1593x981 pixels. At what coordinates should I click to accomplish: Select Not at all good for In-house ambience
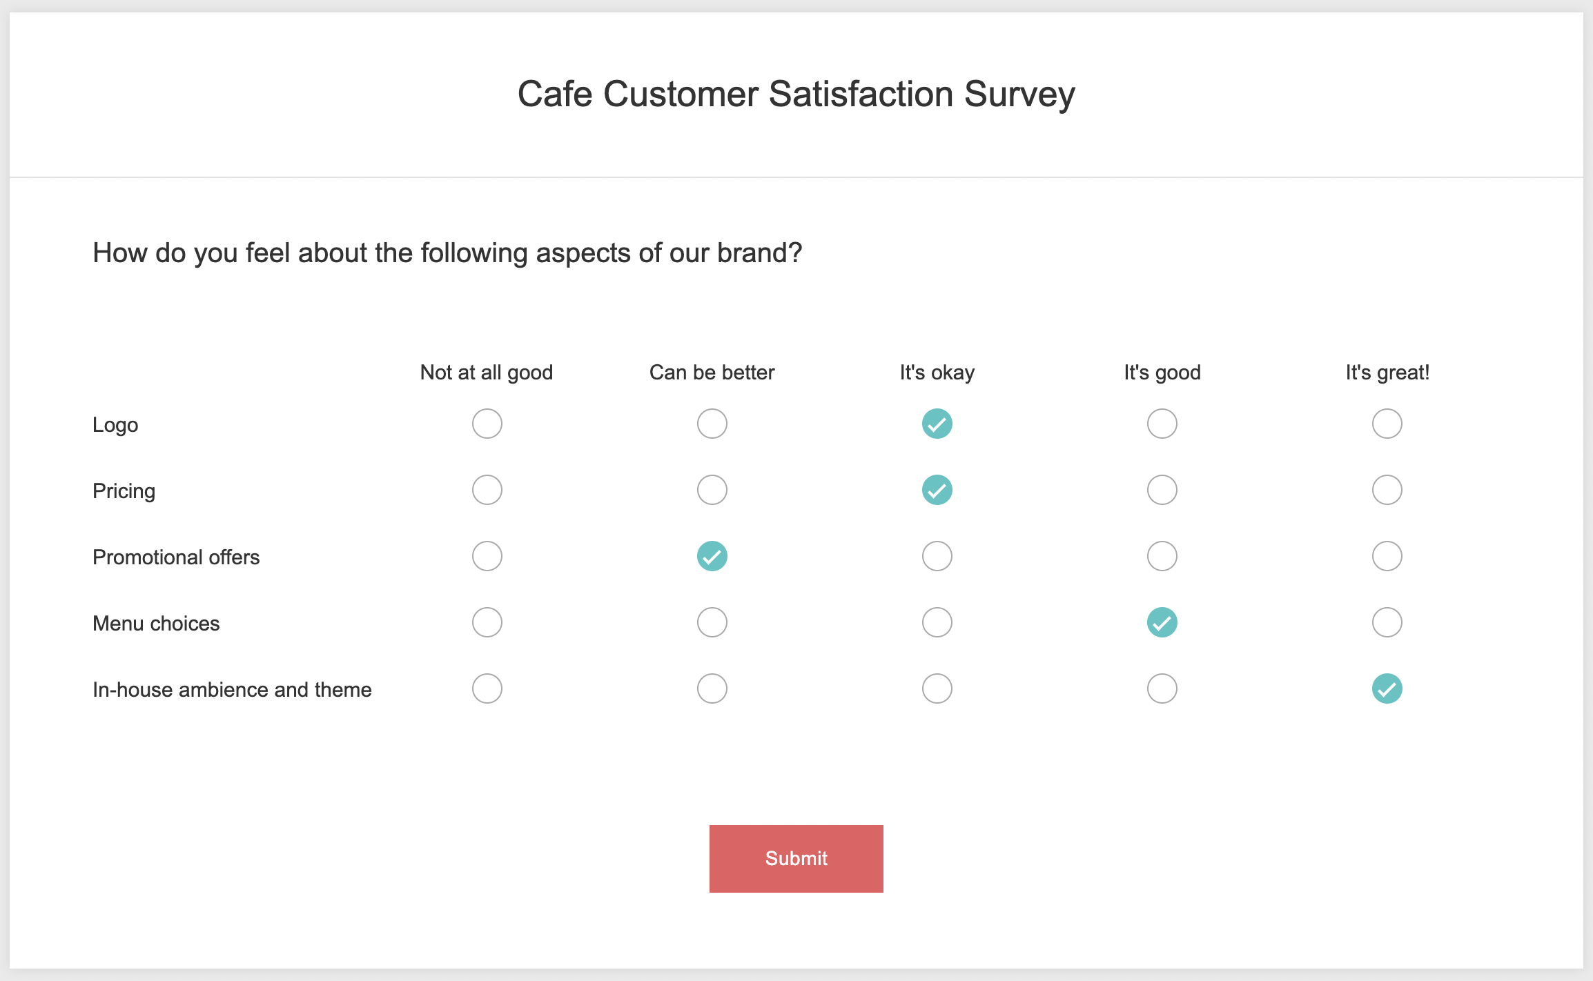(487, 688)
